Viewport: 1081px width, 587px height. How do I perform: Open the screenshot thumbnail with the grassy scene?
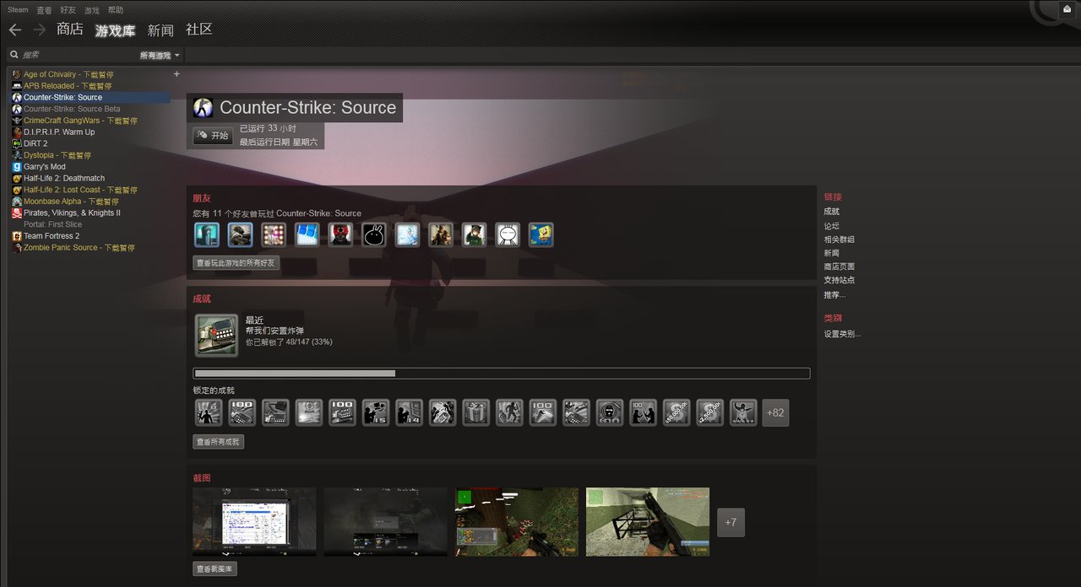(517, 522)
